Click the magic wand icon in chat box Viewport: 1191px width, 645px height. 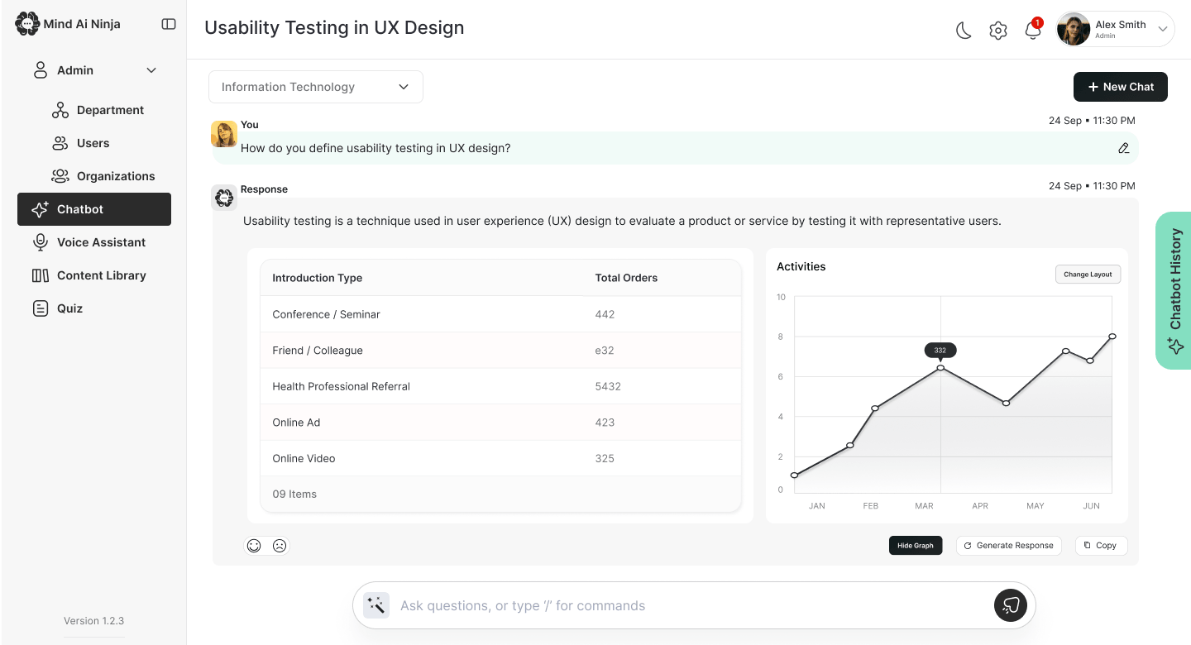[x=376, y=605]
